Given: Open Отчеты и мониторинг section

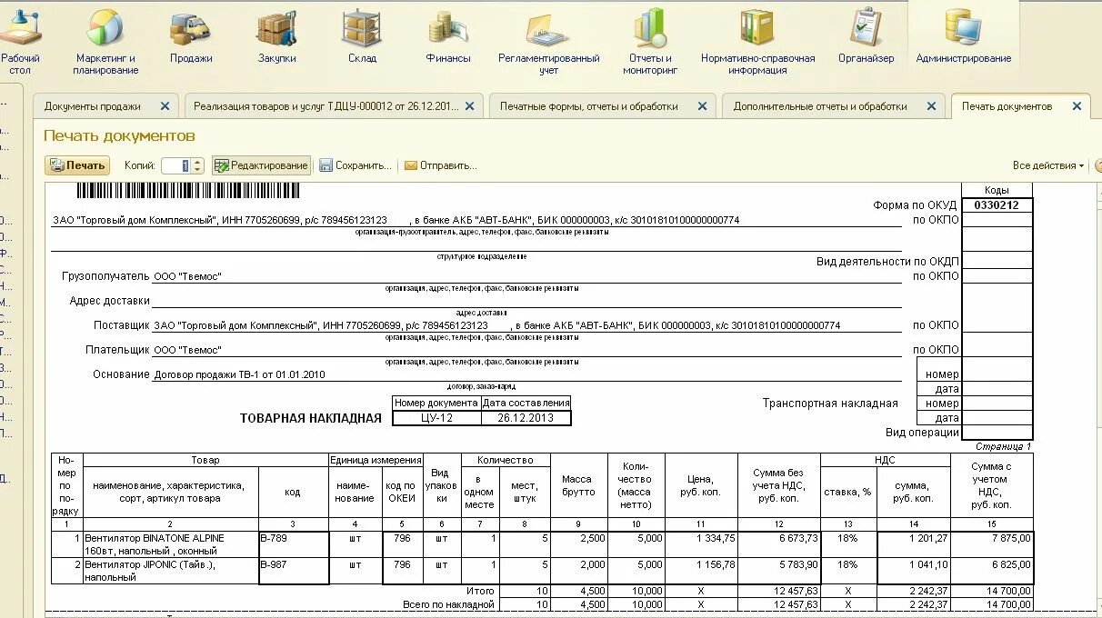Looking at the screenshot, I should coord(650,42).
